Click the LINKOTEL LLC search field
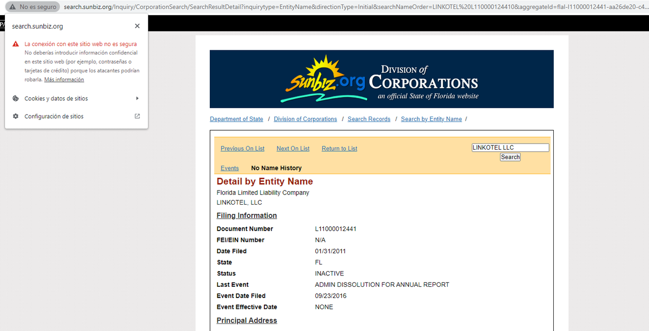 (510, 147)
